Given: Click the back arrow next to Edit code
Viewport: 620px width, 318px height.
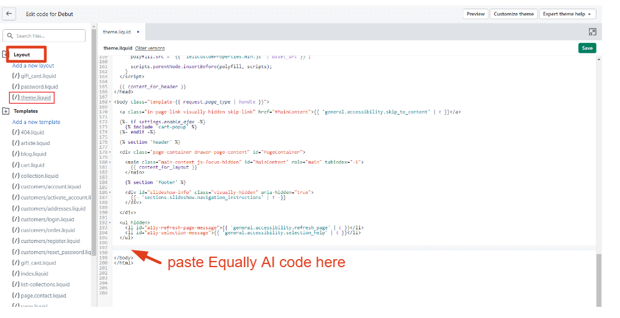Looking at the screenshot, I should pyautogui.click(x=10, y=14).
